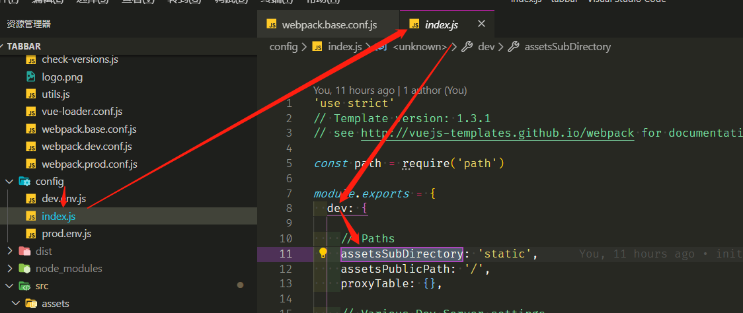Screen dimensions: 743x313
Task: Click the config folder icon
Action: click(x=24, y=182)
